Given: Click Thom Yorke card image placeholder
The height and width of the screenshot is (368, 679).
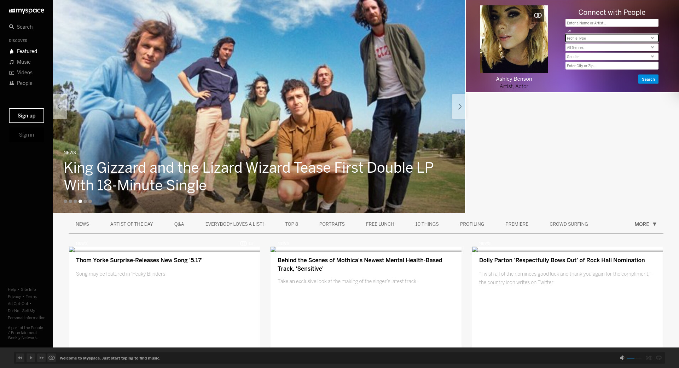Looking at the screenshot, I should click(x=164, y=249).
